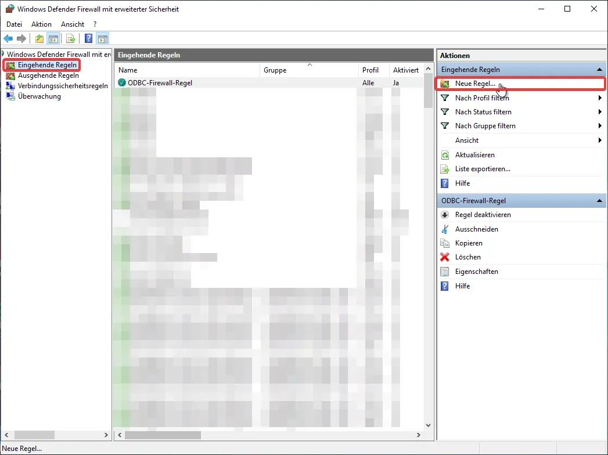This screenshot has width=608, height=455.
Task: Click Regel deaktivieren action
Action: (483, 214)
